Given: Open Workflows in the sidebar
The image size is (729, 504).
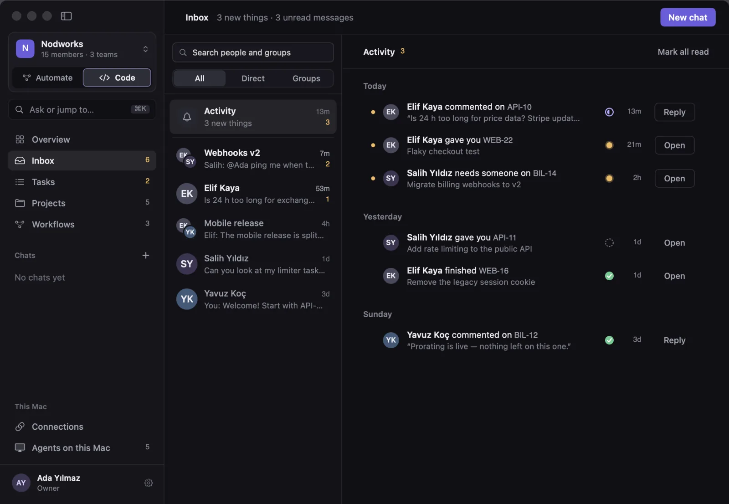Looking at the screenshot, I should (x=82, y=224).
